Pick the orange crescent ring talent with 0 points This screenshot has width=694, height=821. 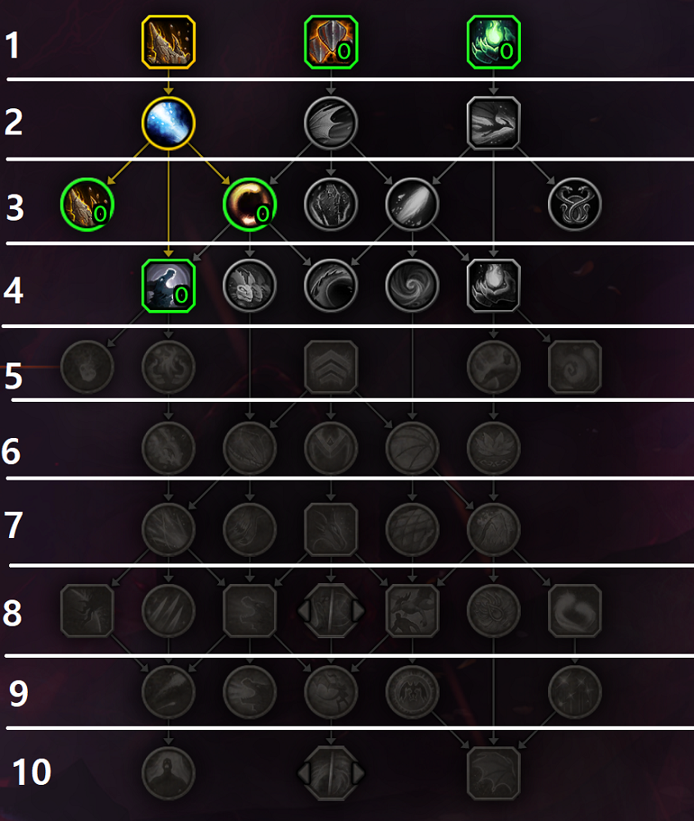pyautogui.click(x=250, y=205)
